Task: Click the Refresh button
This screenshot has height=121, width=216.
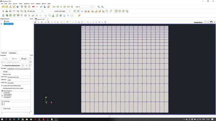Action: point(5,72)
